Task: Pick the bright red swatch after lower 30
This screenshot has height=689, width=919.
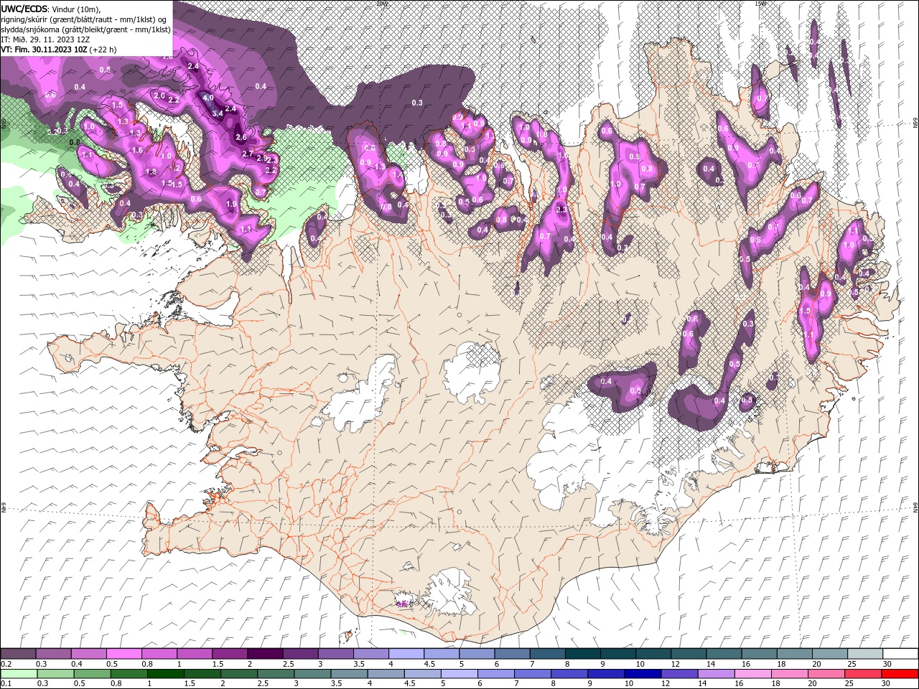Action: coord(899,673)
